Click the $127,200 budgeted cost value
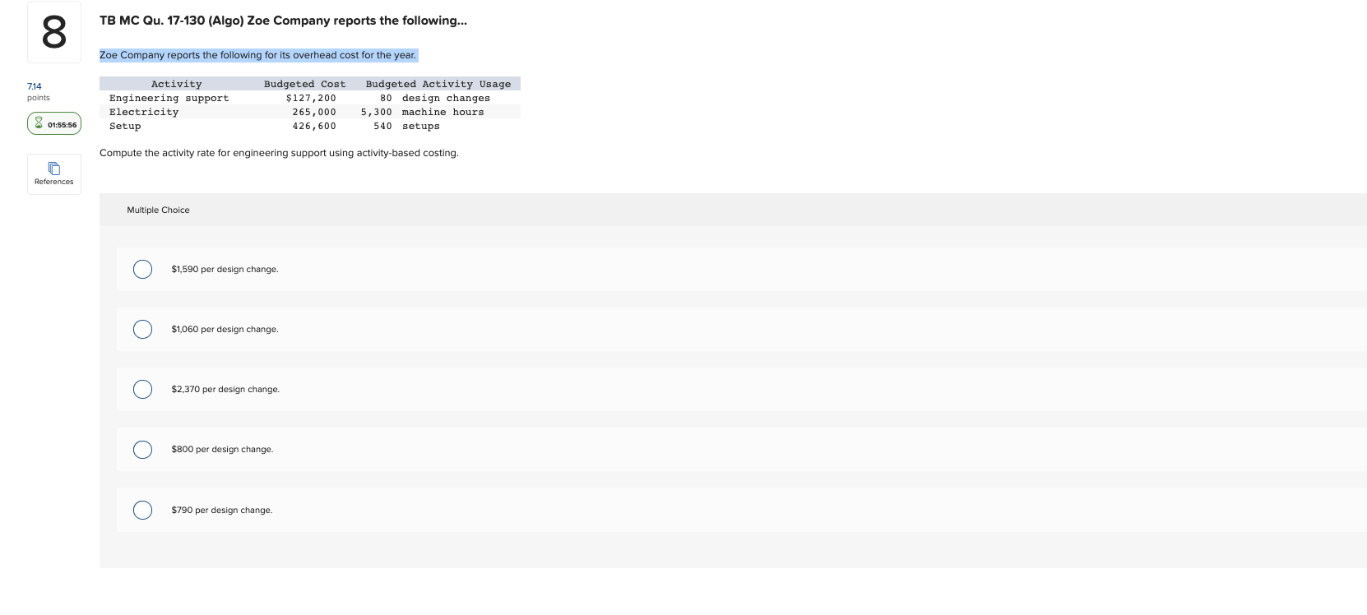The height and width of the screenshot is (615, 1367). coord(311,98)
